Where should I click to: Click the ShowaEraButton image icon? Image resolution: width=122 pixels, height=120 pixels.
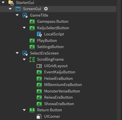click(x=39, y=104)
